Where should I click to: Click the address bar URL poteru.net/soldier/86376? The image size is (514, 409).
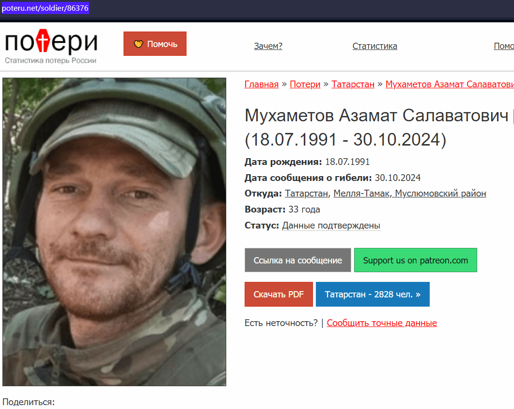pos(45,8)
